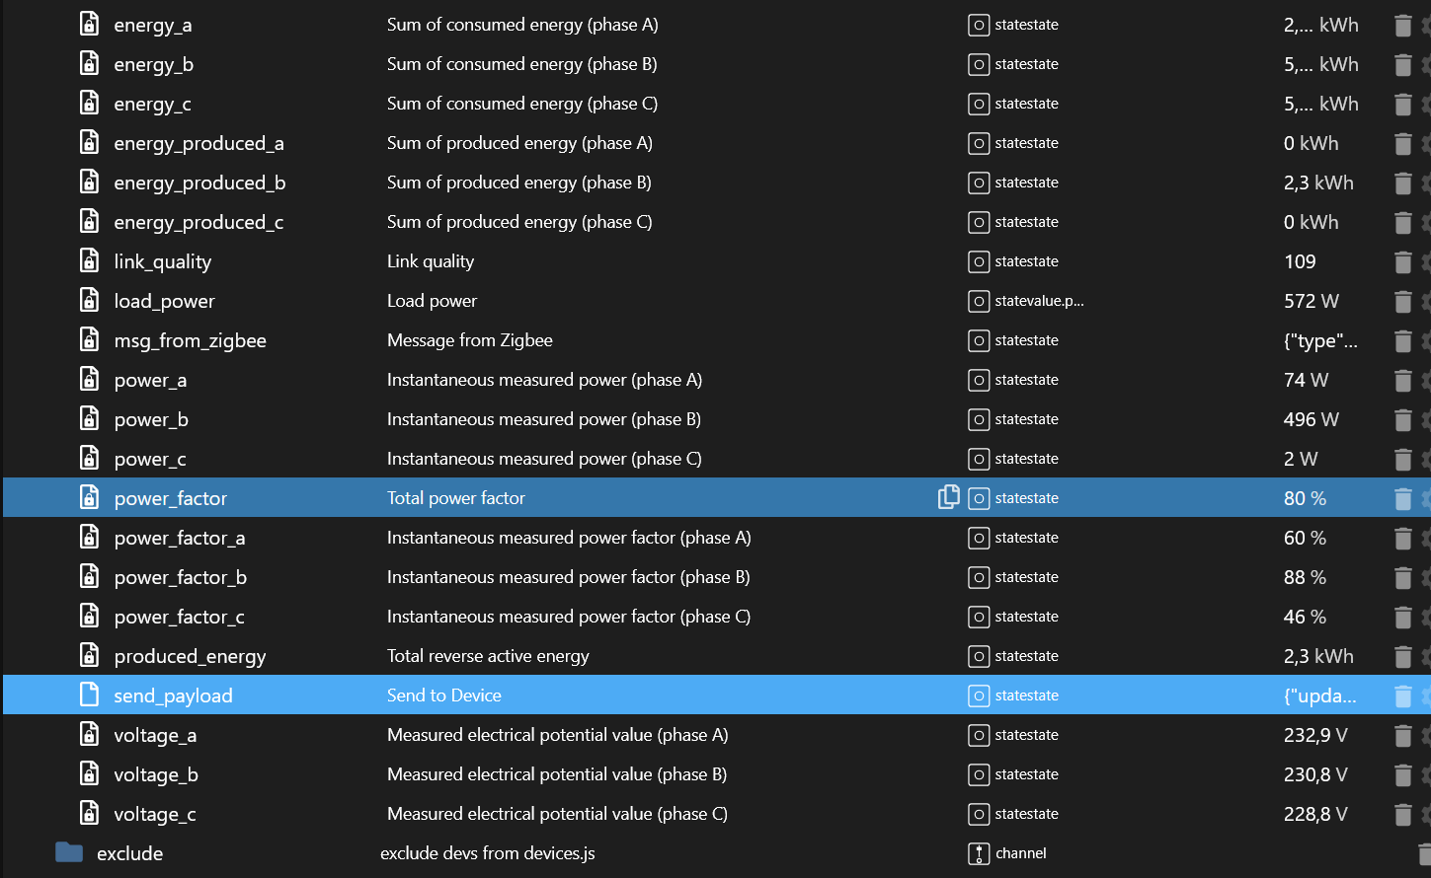The image size is (1431, 878).
Task: Click the 80 % power_factor value
Action: click(1305, 498)
